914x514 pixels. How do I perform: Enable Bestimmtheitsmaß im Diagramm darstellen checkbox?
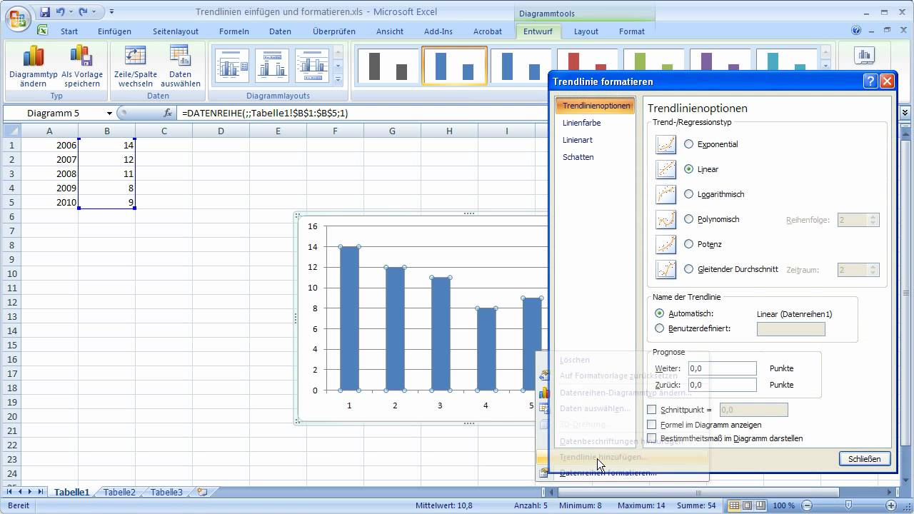[651, 438]
